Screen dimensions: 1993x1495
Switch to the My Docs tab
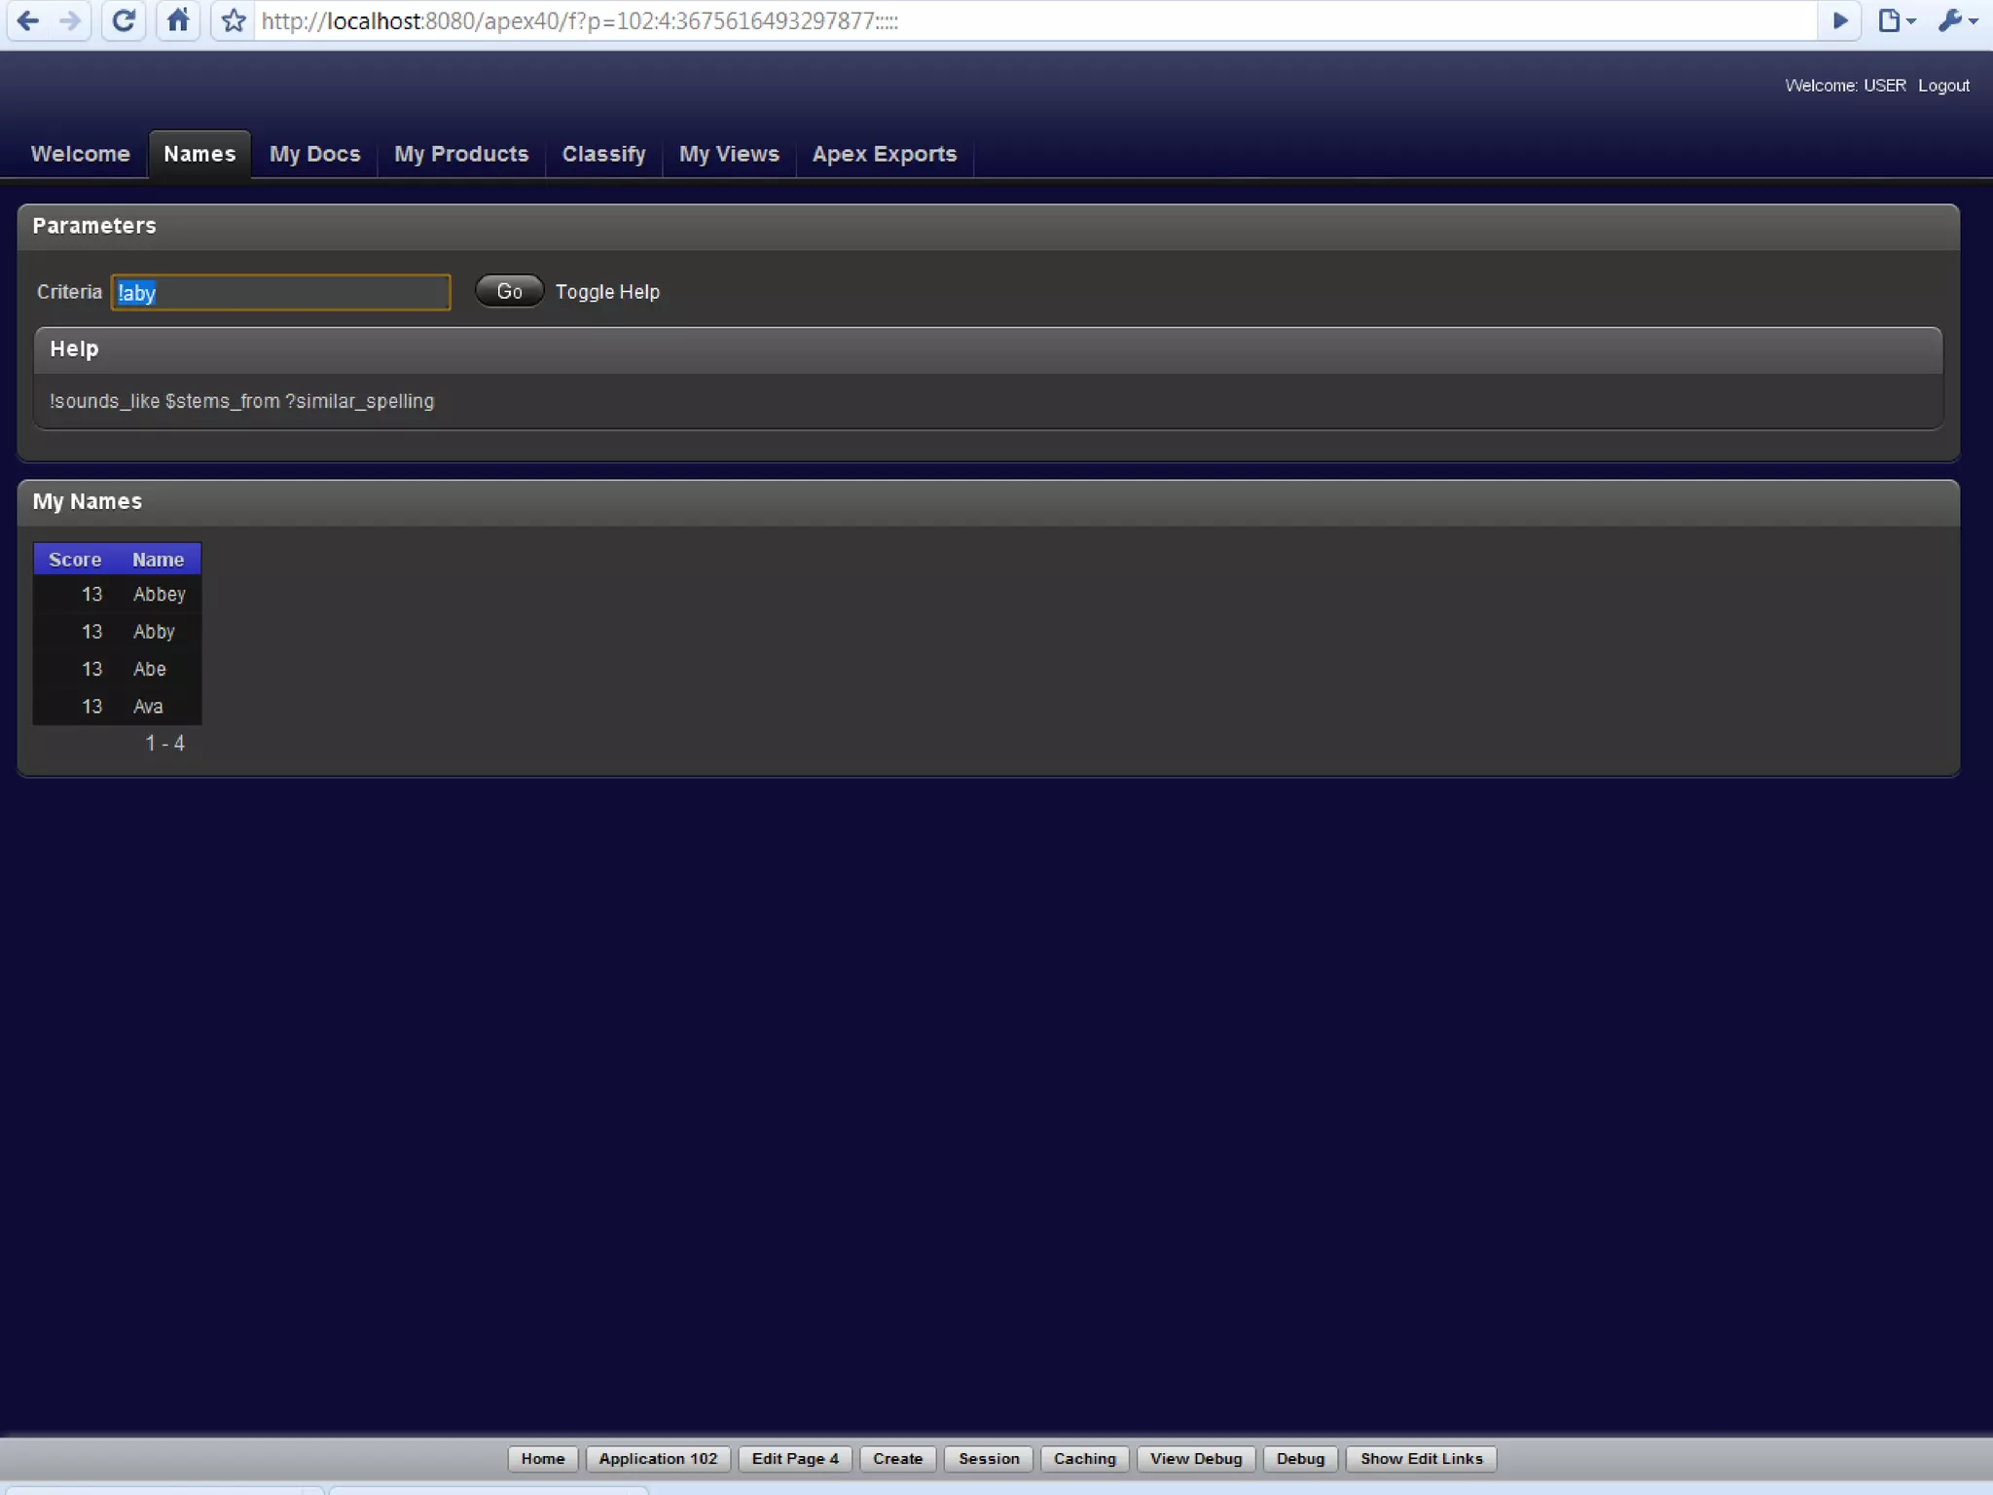[314, 155]
